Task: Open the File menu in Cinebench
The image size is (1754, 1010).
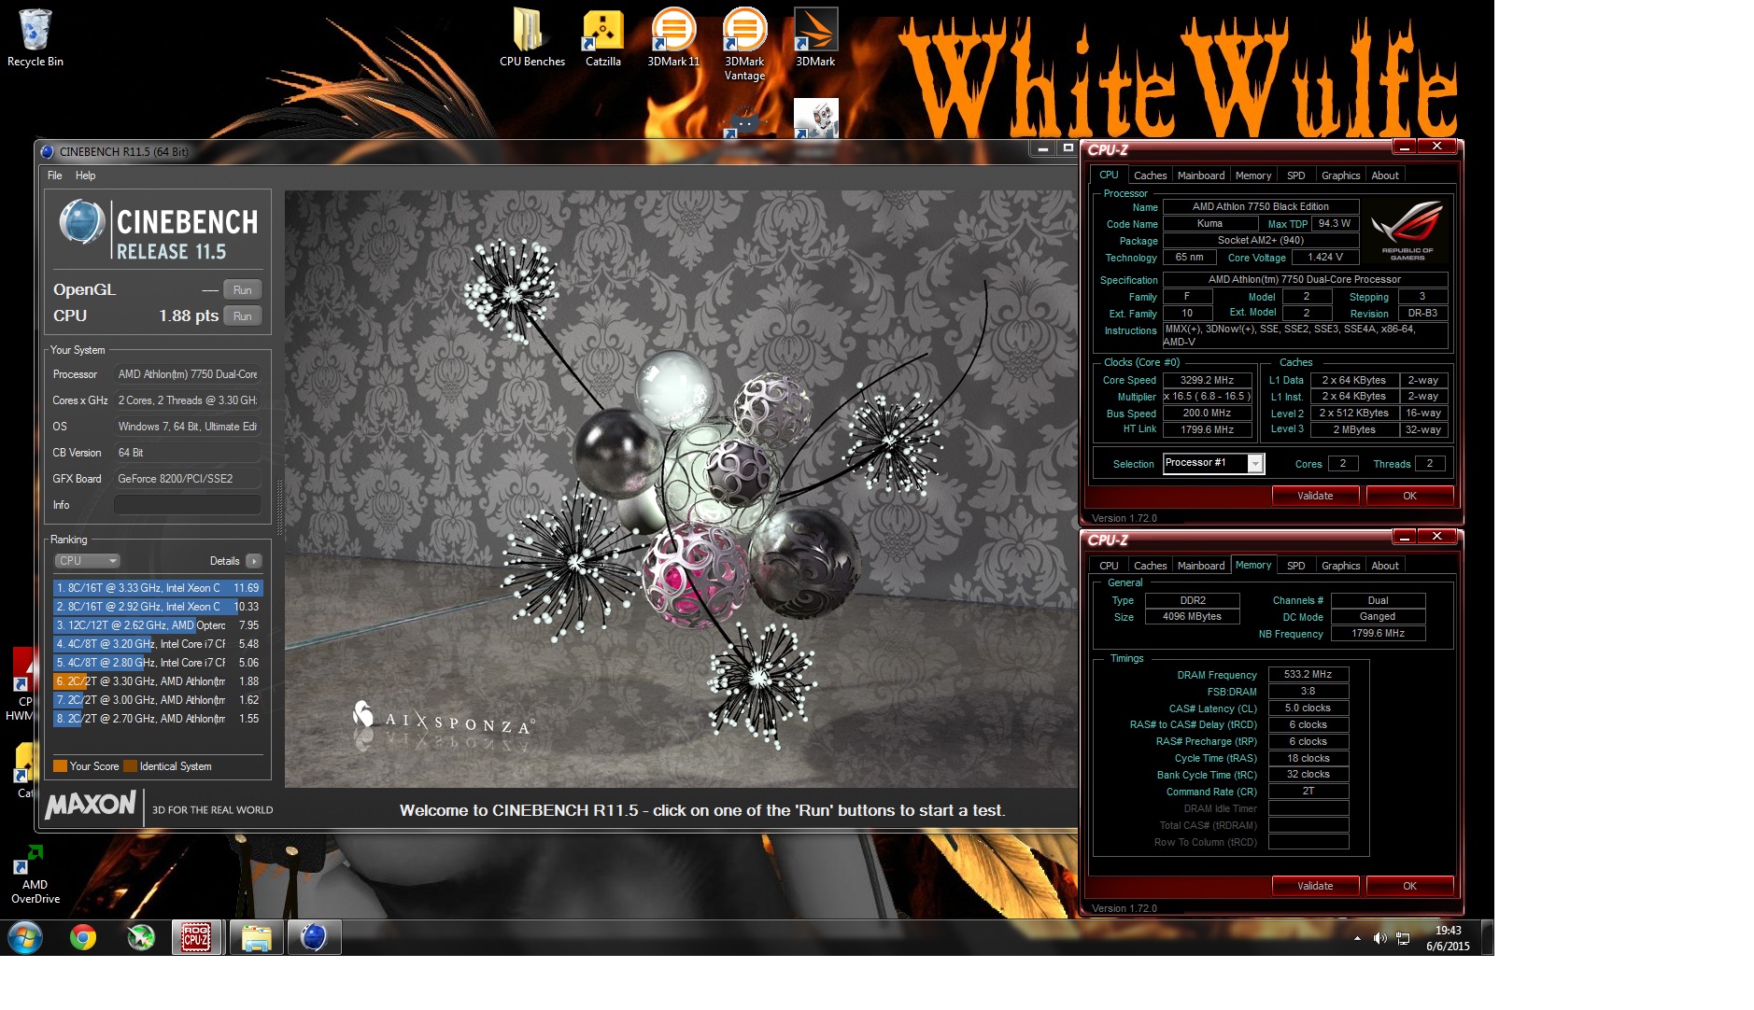Action: pyautogui.click(x=55, y=175)
